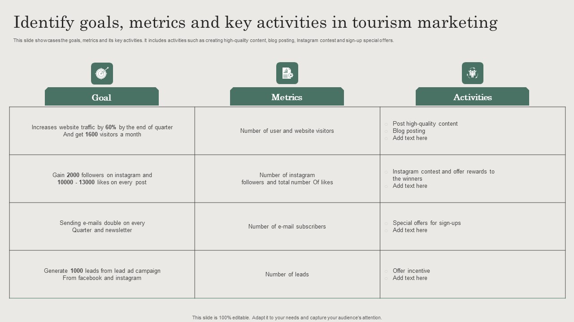Screen dimensions: 574x322
Task: Click 'Number of instagram followers' metric cell
Action: pyautogui.click(x=287, y=179)
